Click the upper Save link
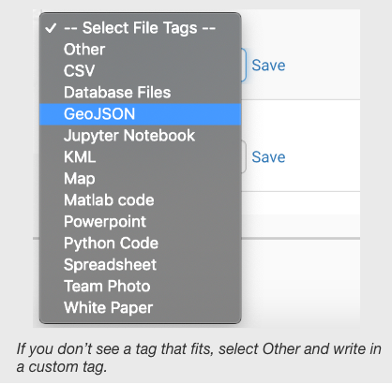This screenshot has width=392, height=384. coord(268,66)
